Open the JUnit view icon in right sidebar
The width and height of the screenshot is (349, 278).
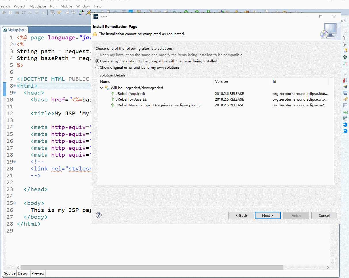click(x=345, y=64)
